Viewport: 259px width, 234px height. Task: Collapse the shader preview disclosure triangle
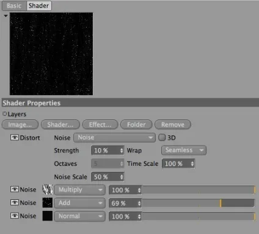[5, 16]
